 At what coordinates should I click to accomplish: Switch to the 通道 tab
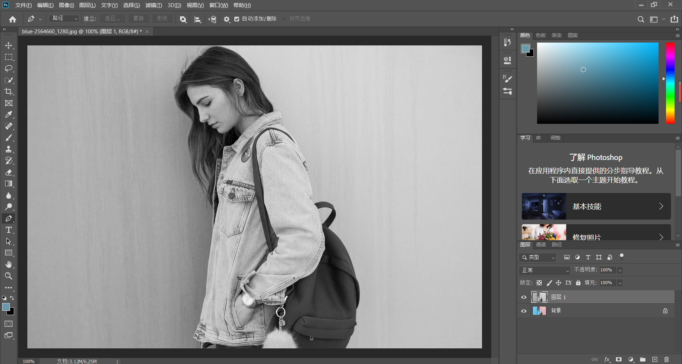pos(541,244)
